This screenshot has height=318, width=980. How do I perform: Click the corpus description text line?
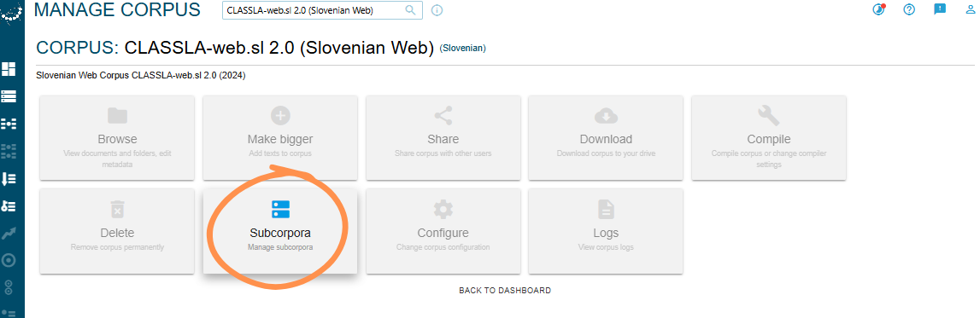click(x=141, y=76)
